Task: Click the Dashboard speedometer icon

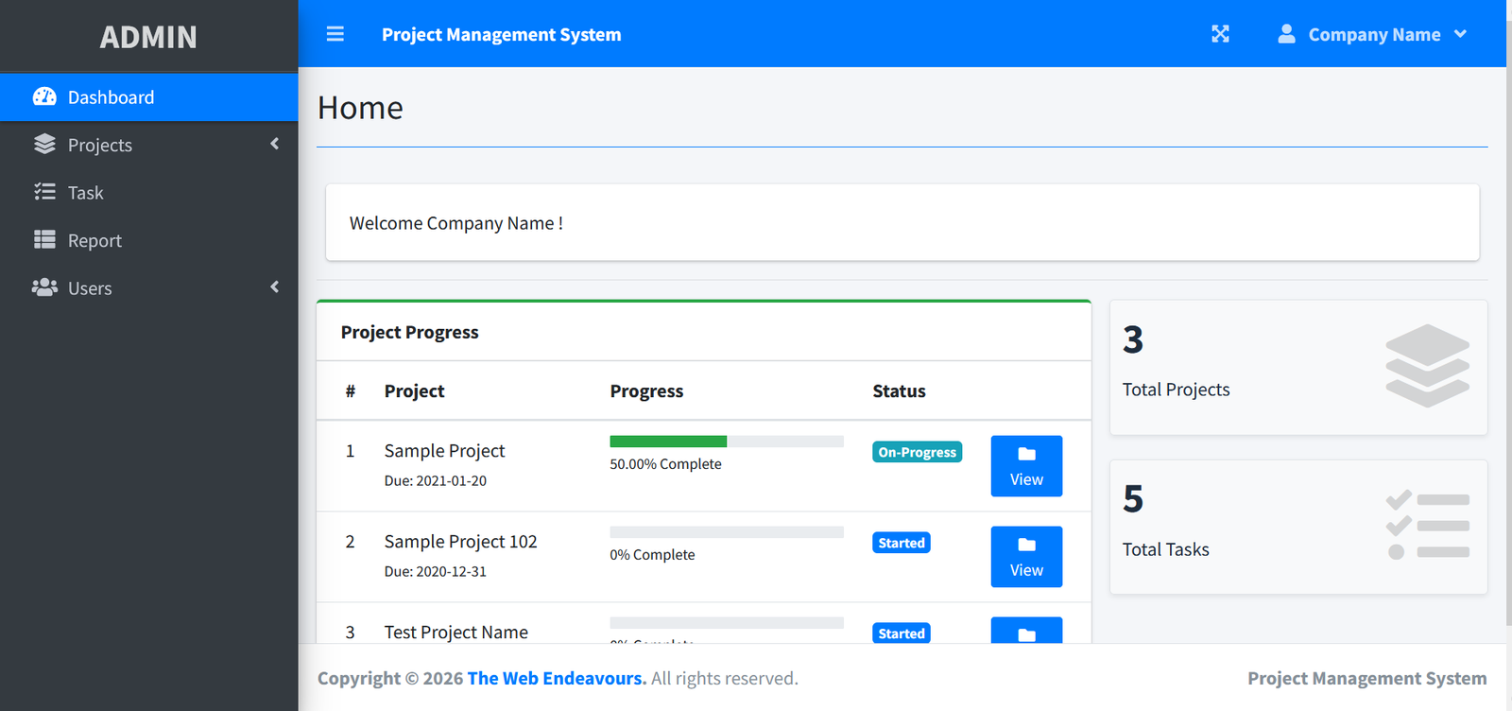Action: (44, 96)
